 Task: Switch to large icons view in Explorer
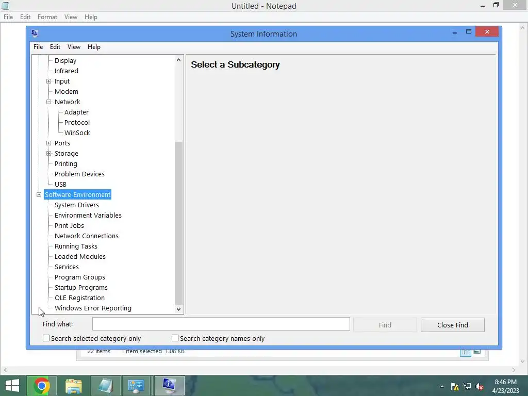click(477, 352)
